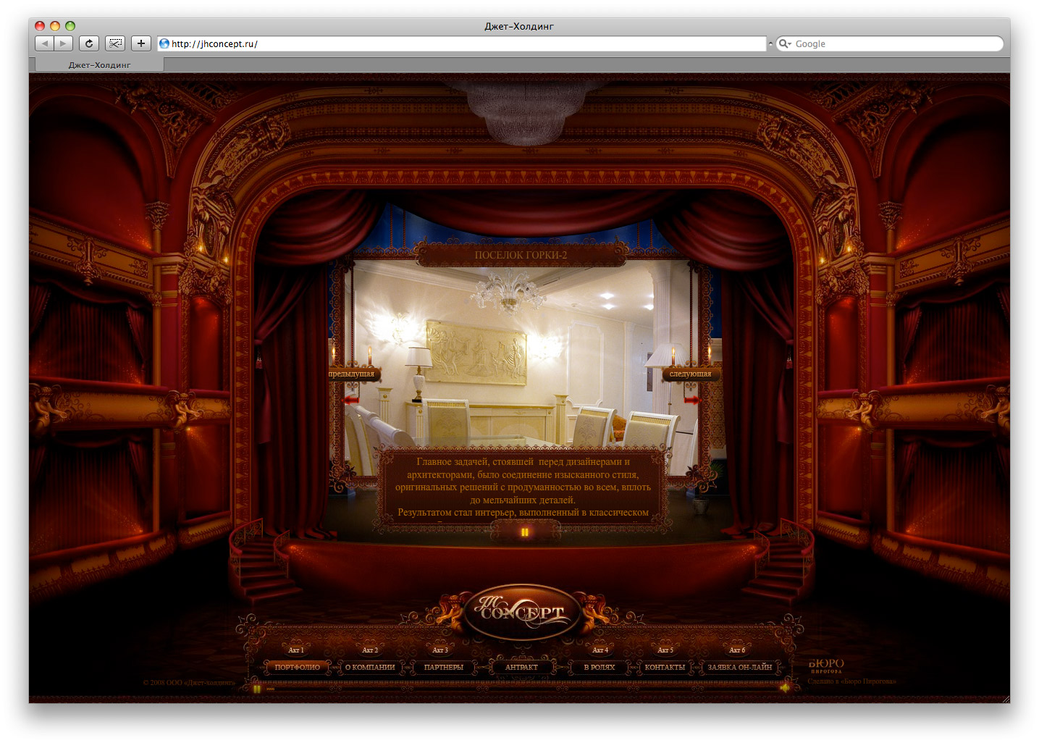Image resolution: width=1039 pixels, height=743 pixels.
Task: Click the 'Акт 3' label
Action: [x=440, y=650]
